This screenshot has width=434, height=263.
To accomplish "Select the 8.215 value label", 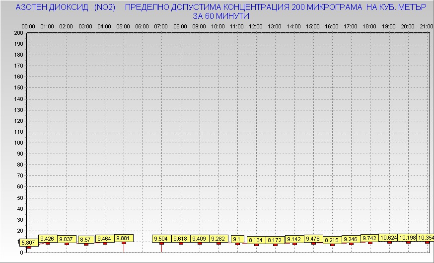I will pyautogui.click(x=332, y=240).
